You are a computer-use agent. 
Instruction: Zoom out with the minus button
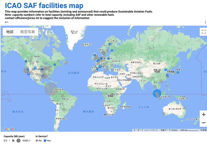204,123
